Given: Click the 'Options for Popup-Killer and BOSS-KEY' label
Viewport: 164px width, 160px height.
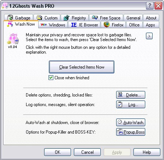Looking at the screenshot, I should (x=61, y=132).
